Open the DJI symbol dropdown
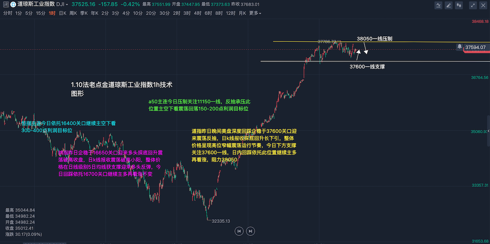 tap(62, 5)
